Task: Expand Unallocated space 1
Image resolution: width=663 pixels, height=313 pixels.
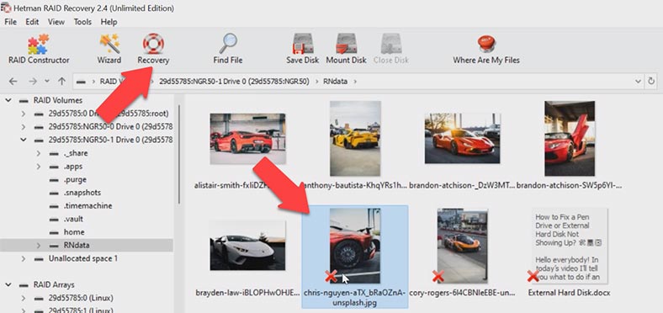Action: pos(24,258)
